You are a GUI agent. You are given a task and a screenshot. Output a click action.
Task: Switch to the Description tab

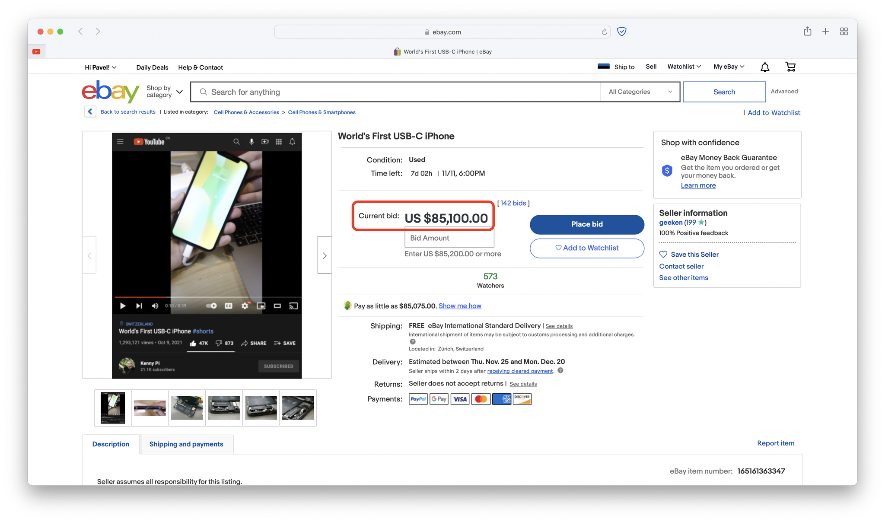[111, 444]
